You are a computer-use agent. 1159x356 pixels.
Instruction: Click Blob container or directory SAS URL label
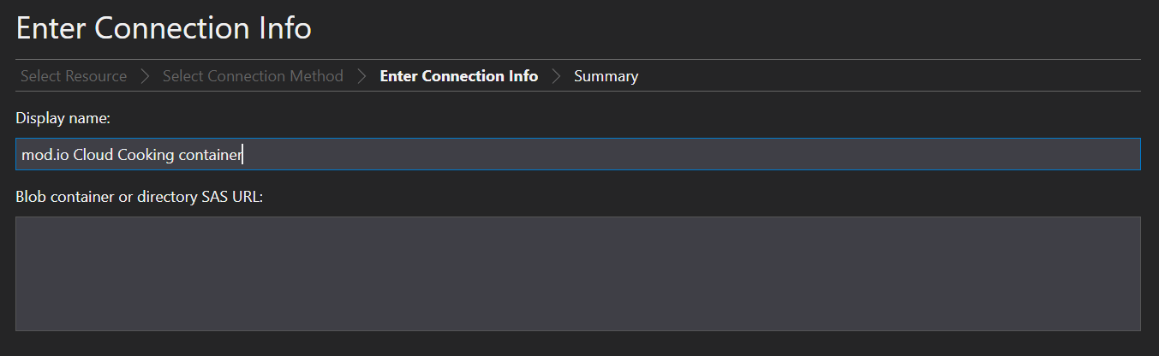pyautogui.click(x=140, y=197)
